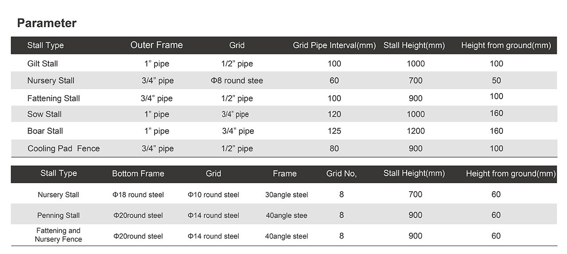Image resolution: width=567 pixels, height=254 pixels.
Task: Select the Outer Frame column header
Action: 156,45
